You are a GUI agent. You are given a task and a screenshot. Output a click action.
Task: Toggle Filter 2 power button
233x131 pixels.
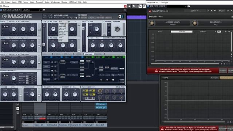tap(49, 38)
